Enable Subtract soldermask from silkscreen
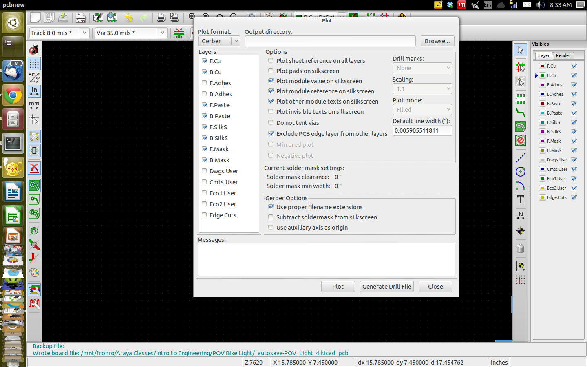Screen dimensions: 587x367 pyautogui.click(x=271, y=217)
